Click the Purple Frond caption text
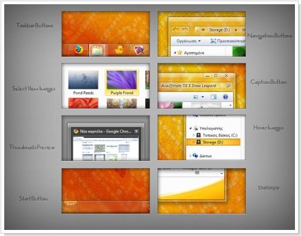This screenshot has height=236, width=301. (x=122, y=93)
